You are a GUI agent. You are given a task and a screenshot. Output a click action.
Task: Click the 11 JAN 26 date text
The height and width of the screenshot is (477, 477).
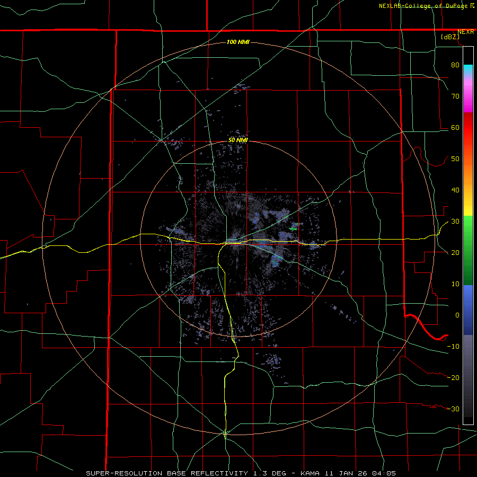pos(345,473)
